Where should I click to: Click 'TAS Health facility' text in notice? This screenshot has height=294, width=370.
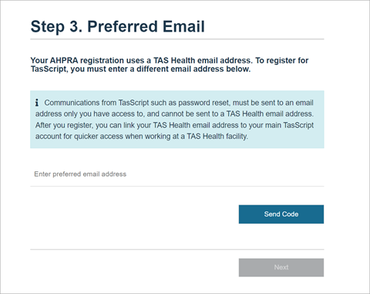[217, 137]
